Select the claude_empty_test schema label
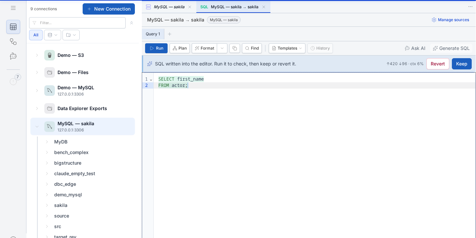476x238 pixels. coord(75,174)
